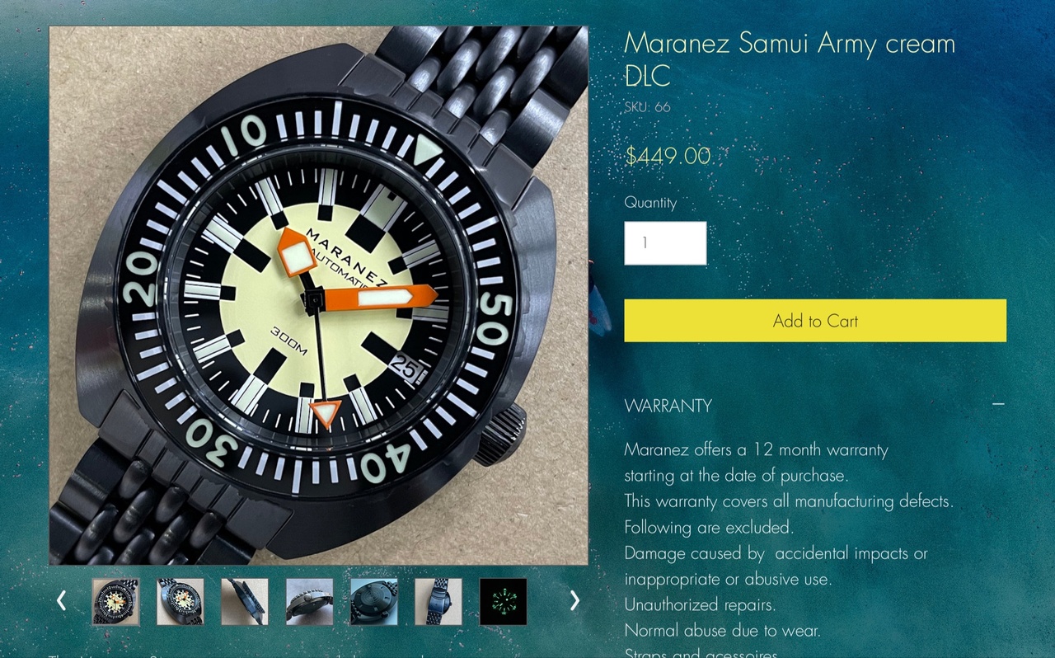Select the first thumbnail of watch face

[115, 602]
